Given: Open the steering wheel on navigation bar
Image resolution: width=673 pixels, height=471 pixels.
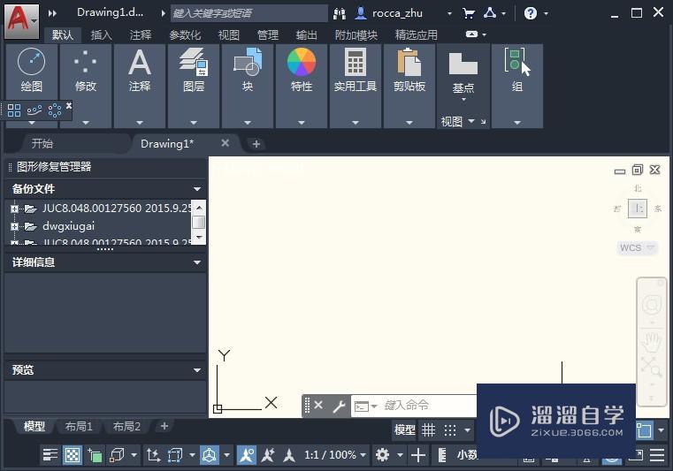Looking at the screenshot, I should point(652,306).
